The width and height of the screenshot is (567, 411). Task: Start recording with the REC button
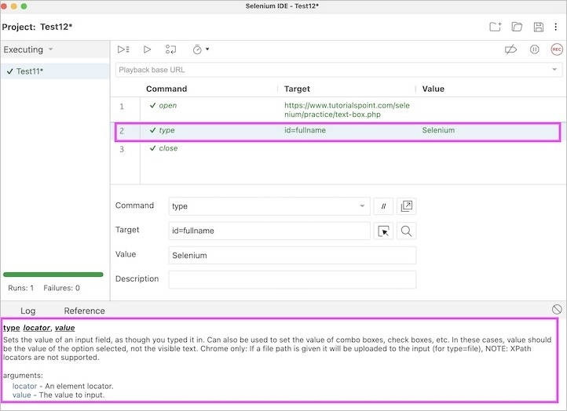point(557,49)
